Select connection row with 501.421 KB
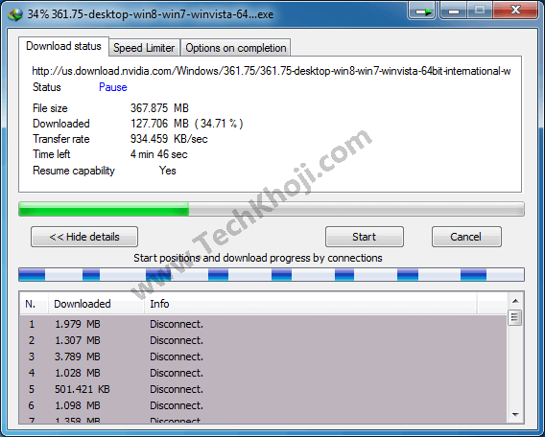The image size is (545, 437). pyautogui.click(x=263, y=389)
